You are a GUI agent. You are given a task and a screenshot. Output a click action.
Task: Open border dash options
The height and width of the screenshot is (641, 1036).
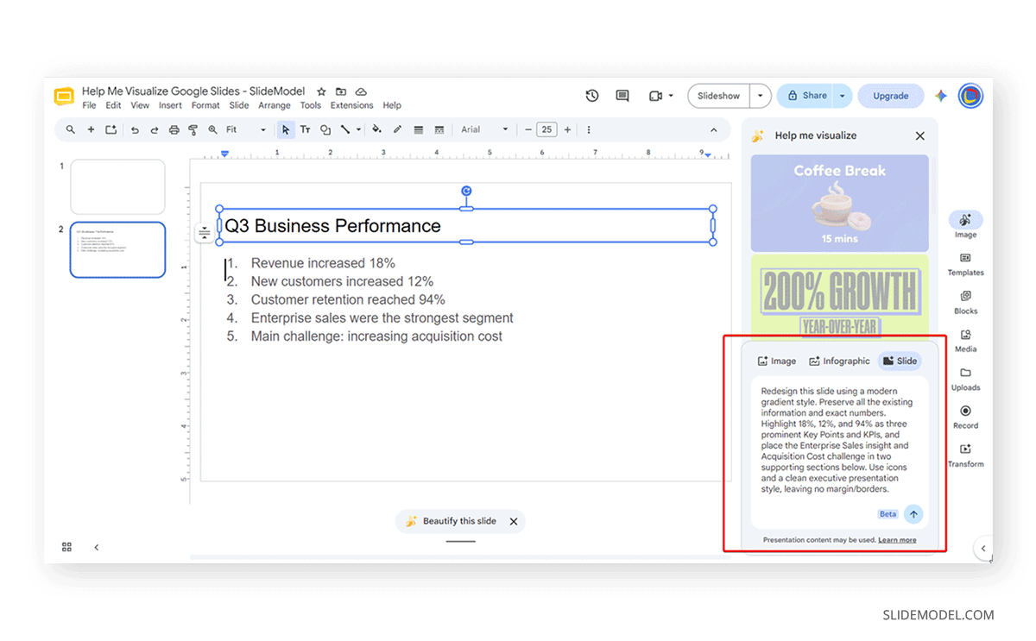coord(439,129)
